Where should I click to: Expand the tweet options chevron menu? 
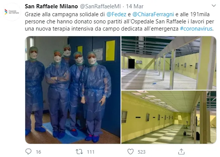pos(214,6)
